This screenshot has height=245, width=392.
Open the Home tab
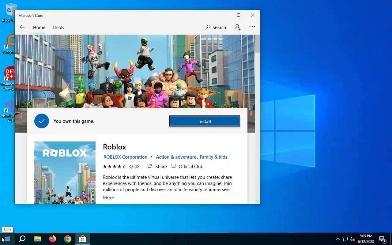pos(39,27)
